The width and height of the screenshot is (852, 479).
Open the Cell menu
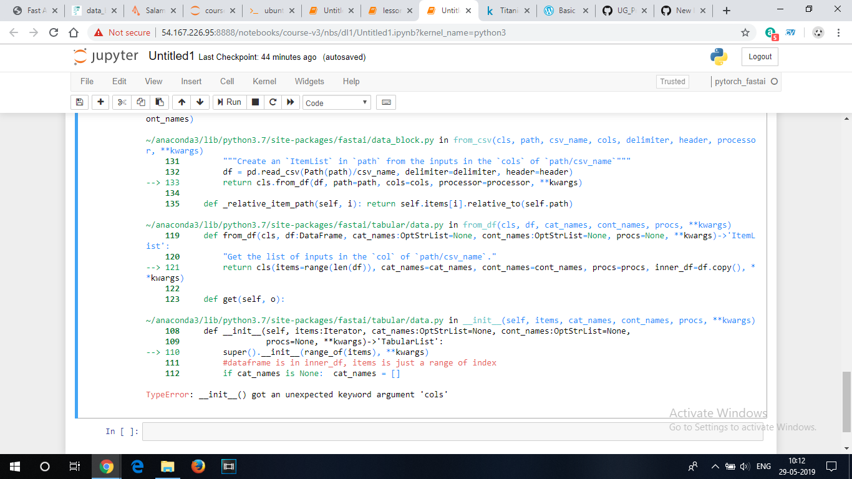click(x=227, y=81)
